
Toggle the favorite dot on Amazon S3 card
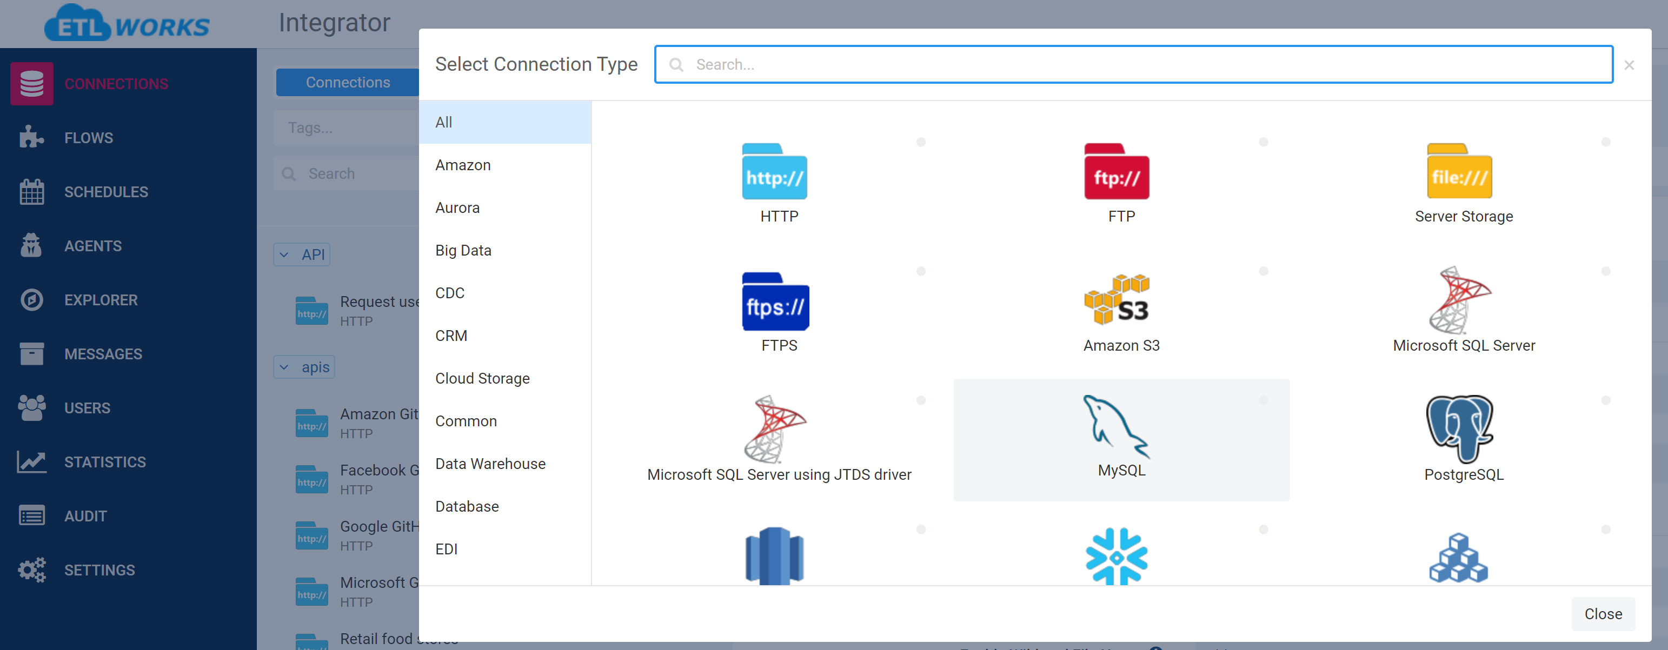point(1264,272)
